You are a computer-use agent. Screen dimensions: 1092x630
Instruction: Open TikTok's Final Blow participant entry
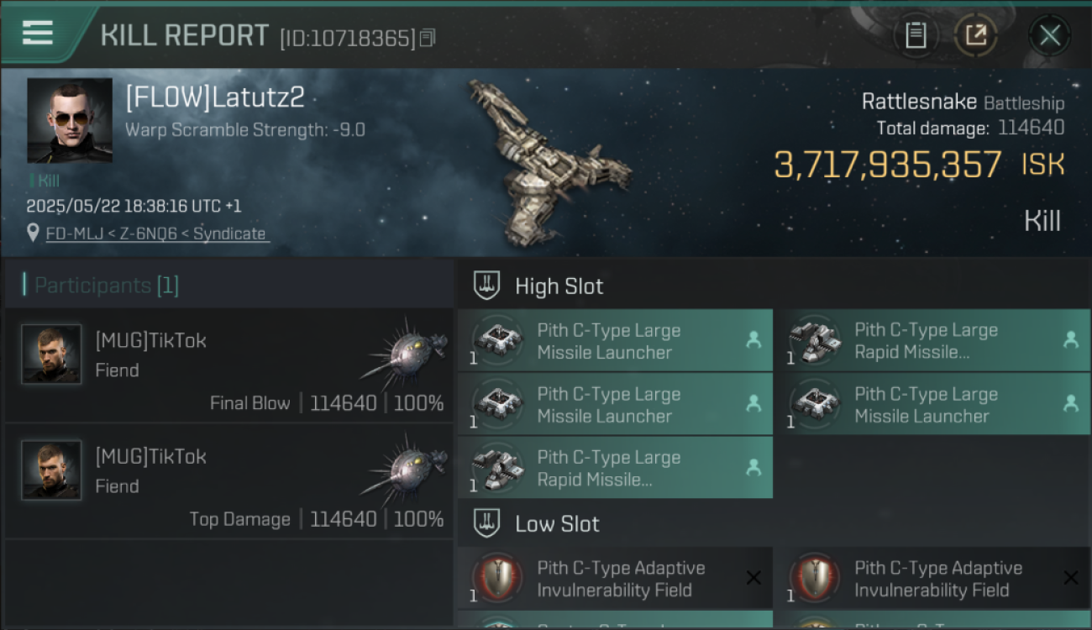coord(229,365)
